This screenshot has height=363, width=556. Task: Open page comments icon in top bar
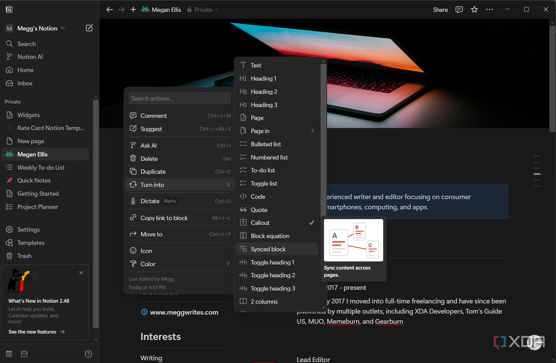coord(459,10)
